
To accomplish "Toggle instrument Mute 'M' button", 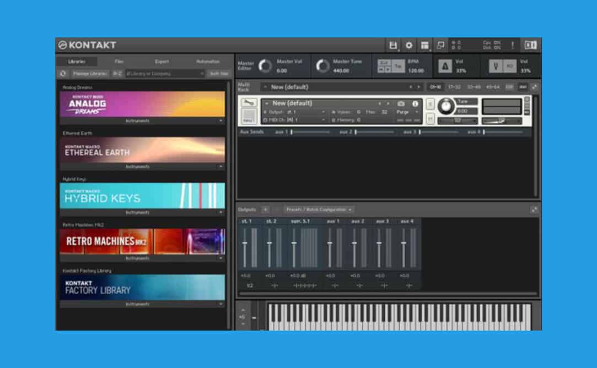I will [430, 119].
